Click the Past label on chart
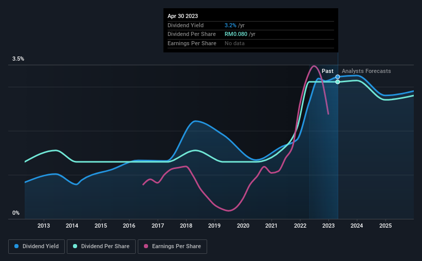This screenshot has height=261, width=422. pyautogui.click(x=327, y=71)
